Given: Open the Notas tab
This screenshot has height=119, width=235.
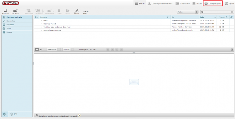Looking at the screenshot, I should (197, 3).
